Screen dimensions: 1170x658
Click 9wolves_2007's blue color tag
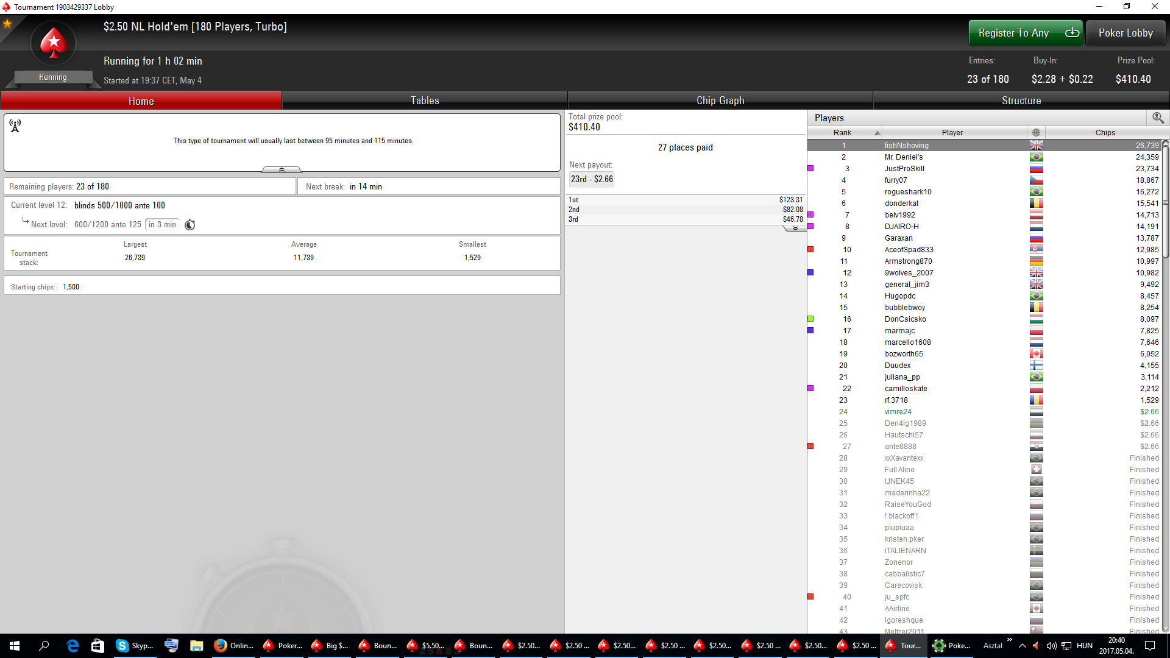pyautogui.click(x=810, y=272)
